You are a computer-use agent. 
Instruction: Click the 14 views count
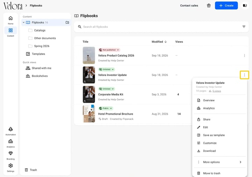click(179, 114)
